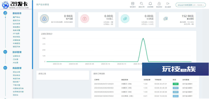Select 添加分类 in the sidebar
This screenshot has width=209, height=99.
tap(16, 72)
